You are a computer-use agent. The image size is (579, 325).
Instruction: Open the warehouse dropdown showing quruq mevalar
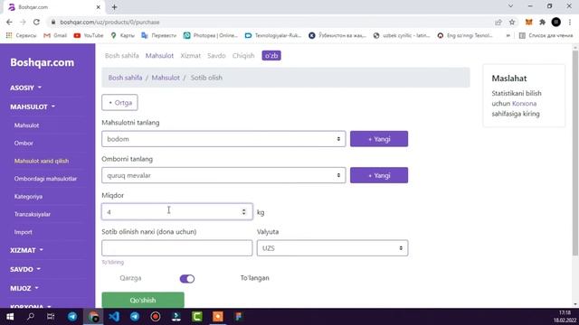(223, 175)
